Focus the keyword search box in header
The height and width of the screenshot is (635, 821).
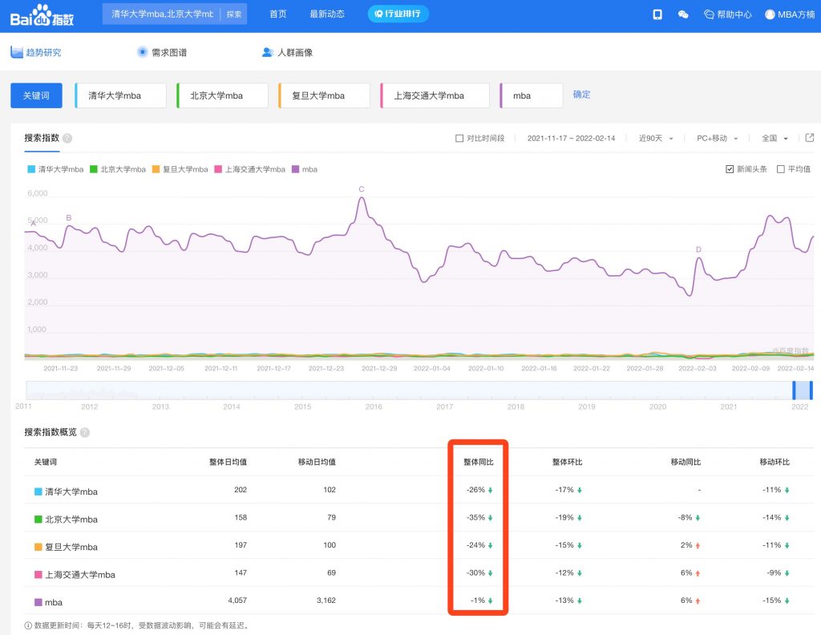[x=162, y=14]
